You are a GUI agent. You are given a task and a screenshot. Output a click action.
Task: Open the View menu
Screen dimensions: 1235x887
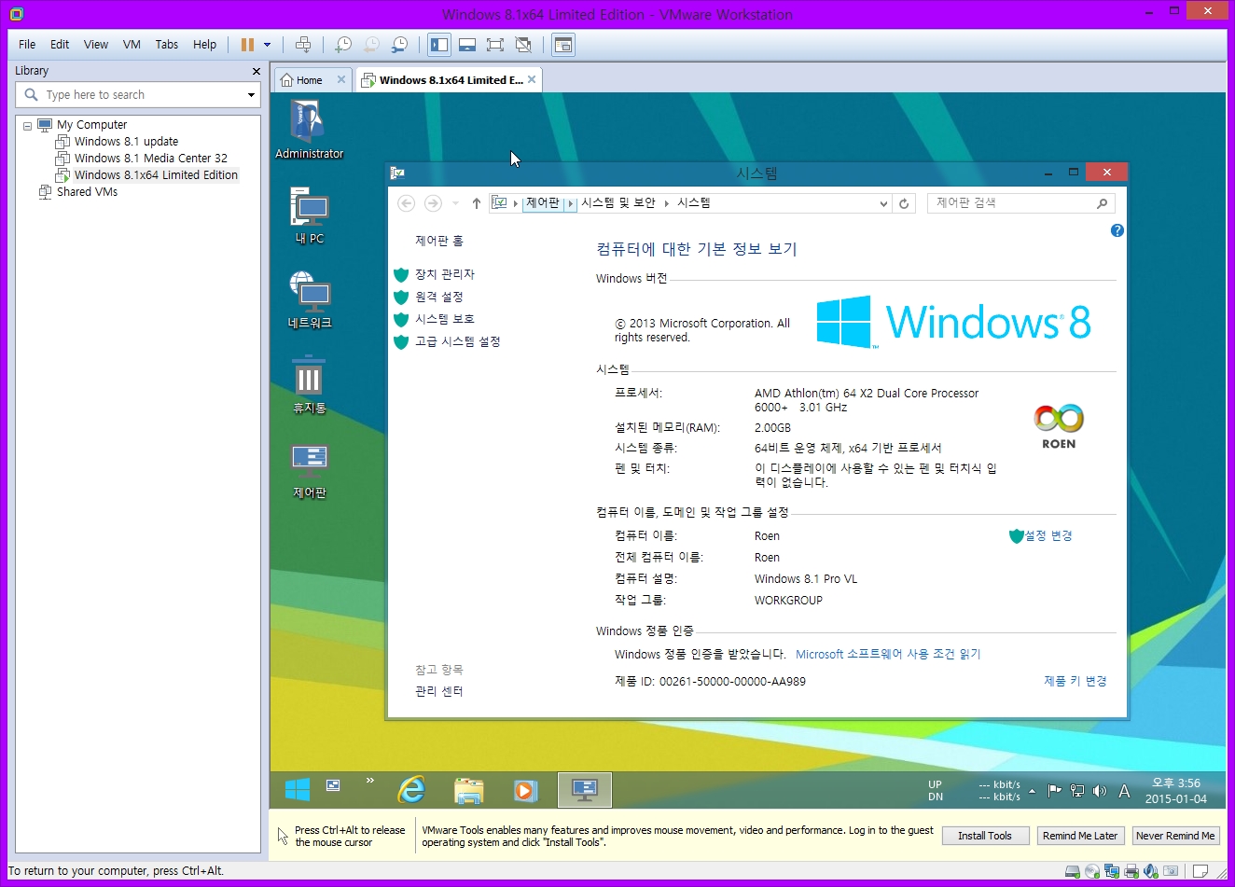click(x=96, y=44)
